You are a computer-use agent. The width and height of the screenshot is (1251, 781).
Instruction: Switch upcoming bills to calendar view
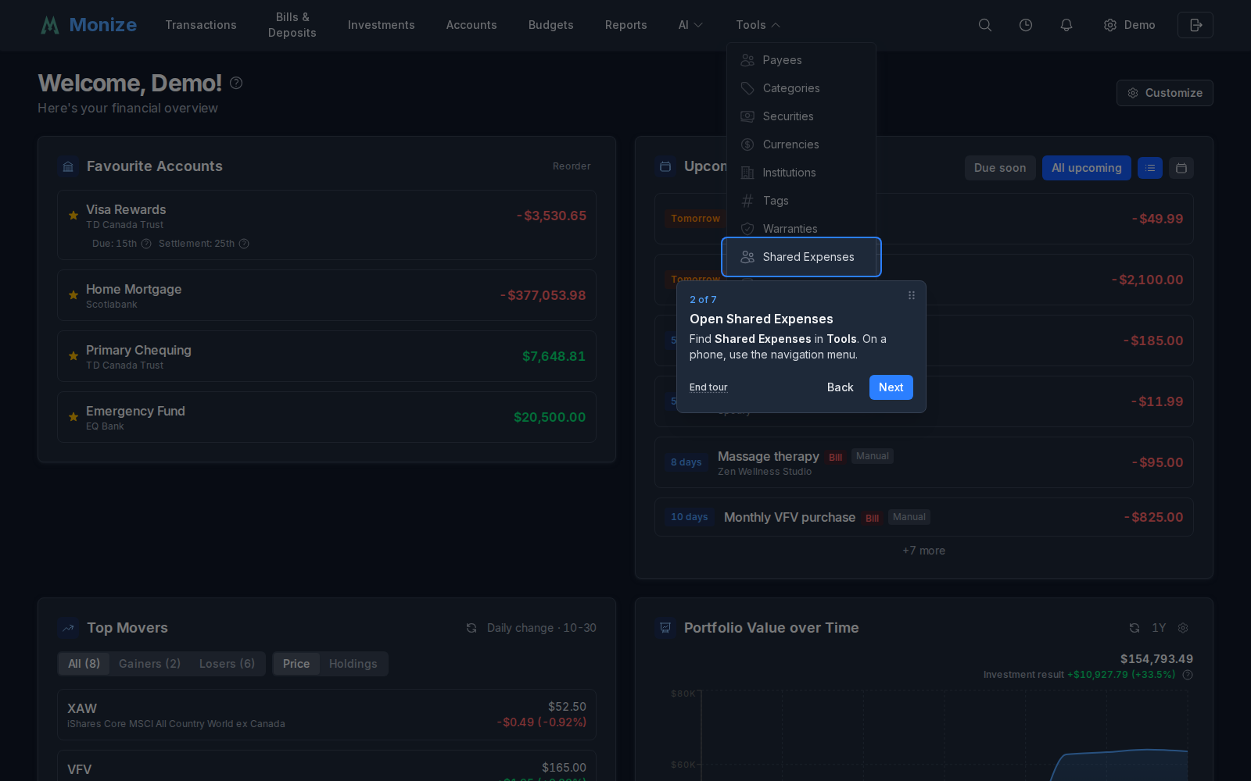pos(1181,168)
